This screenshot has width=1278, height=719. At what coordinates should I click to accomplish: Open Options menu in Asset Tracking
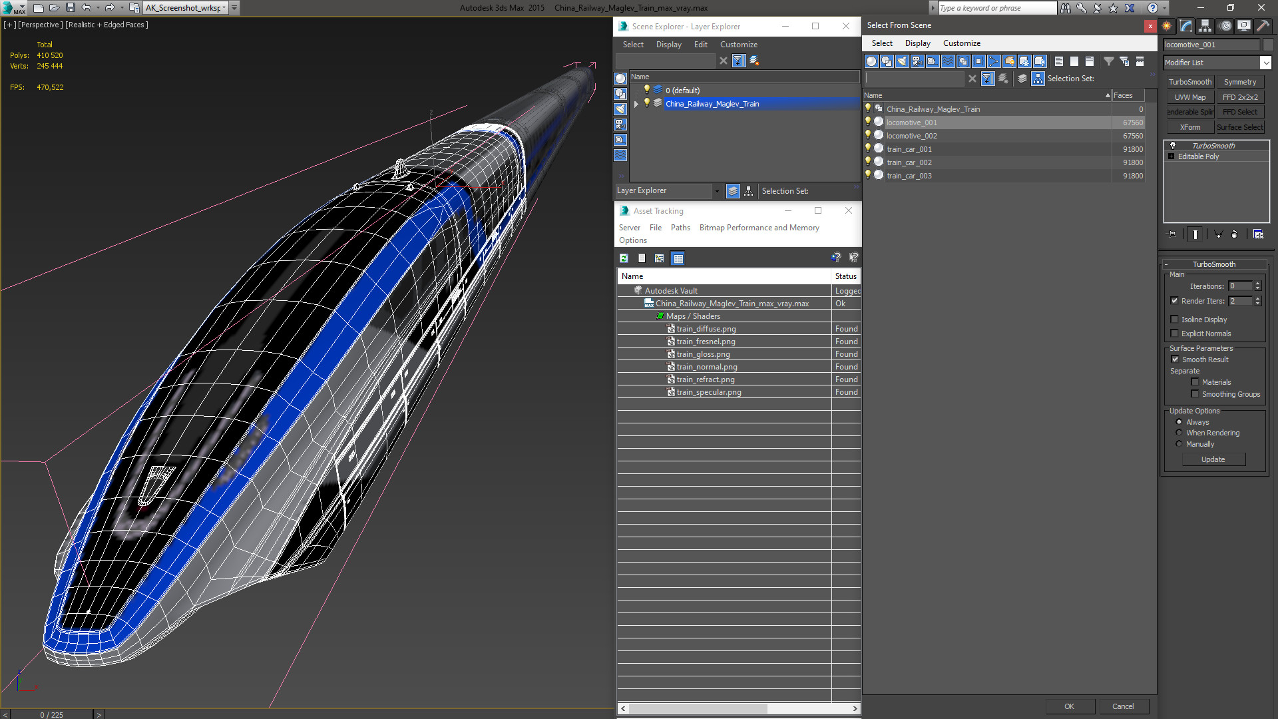point(632,240)
